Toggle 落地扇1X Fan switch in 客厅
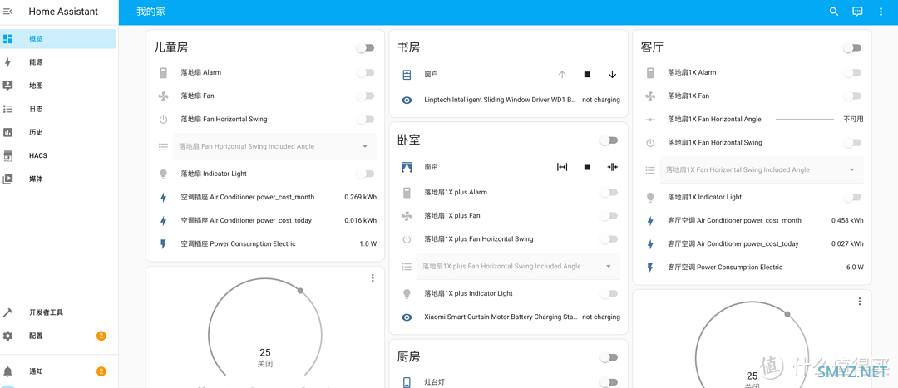 (852, 96)
